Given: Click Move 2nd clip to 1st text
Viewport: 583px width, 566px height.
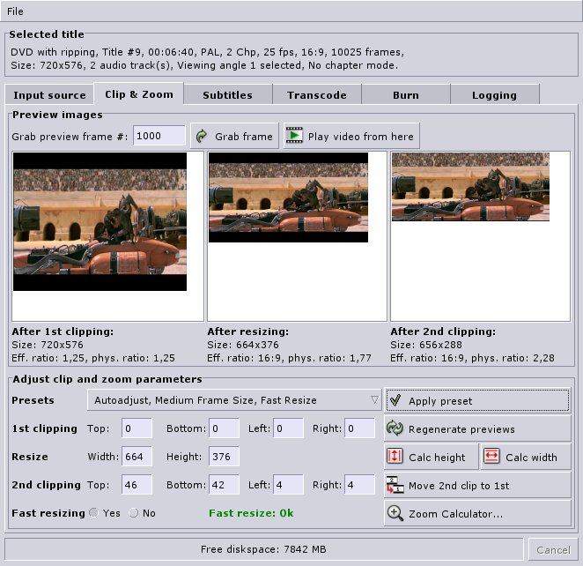Looking at the screenshot, I should pyautogui.click(x=459, y=486).
